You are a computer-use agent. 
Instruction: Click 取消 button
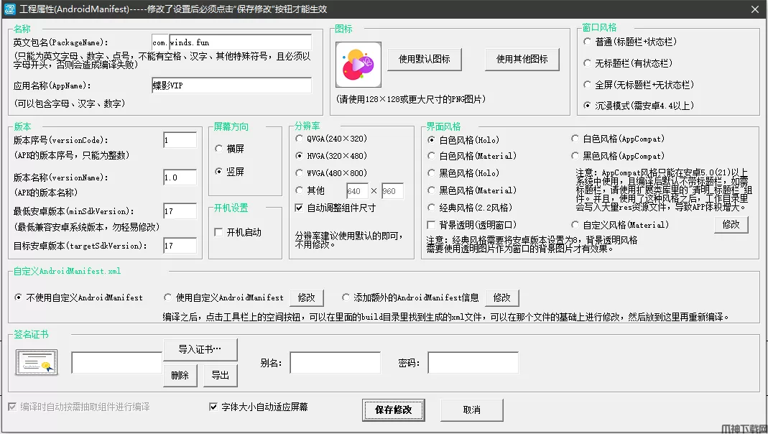(472, 410)
